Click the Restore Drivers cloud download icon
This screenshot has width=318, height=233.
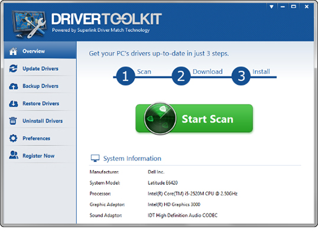(14, 104)
